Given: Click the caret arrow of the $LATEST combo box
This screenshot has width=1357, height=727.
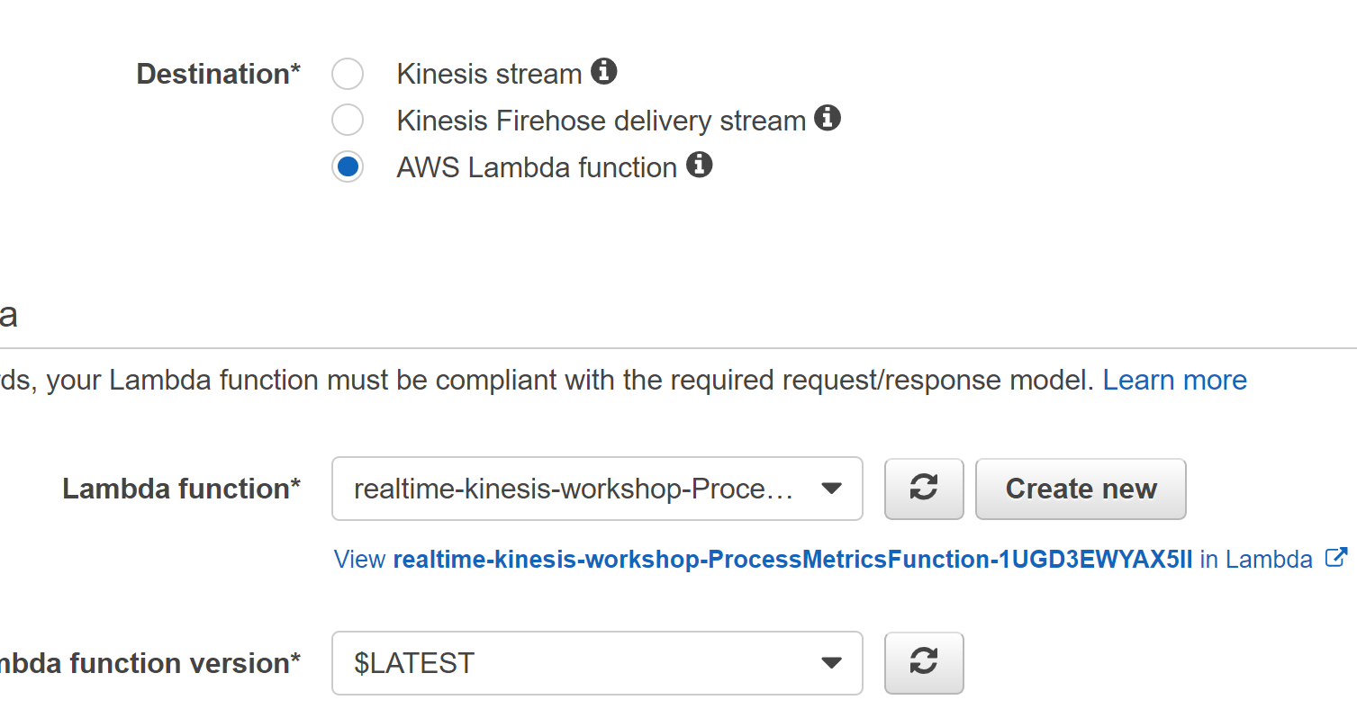Looking at the screenshot, I should coord(832,663).
